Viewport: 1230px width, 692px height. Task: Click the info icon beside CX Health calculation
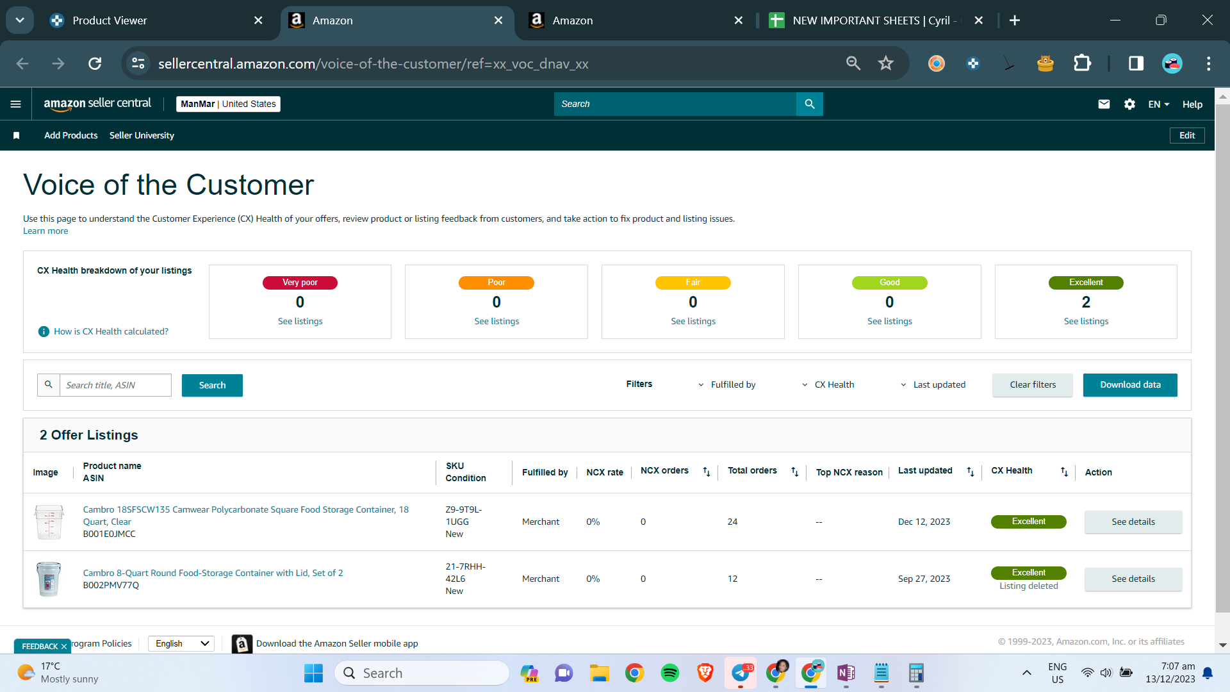click(x=44, y=331)
